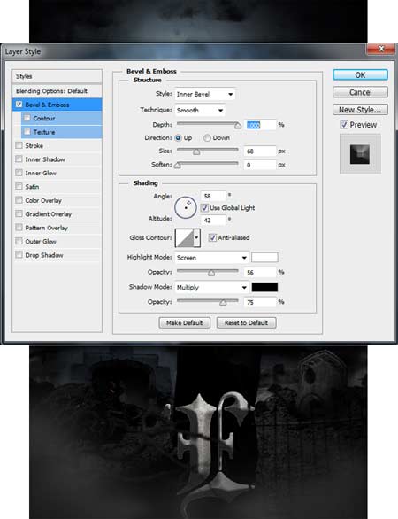This screenshot has height=519, width=398.
Task: Click the OK button
Action: 360,74
